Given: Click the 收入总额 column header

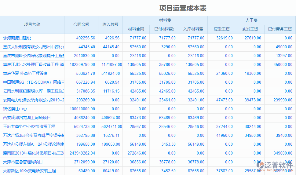Looking at the screenshot, I should [110, 25].
